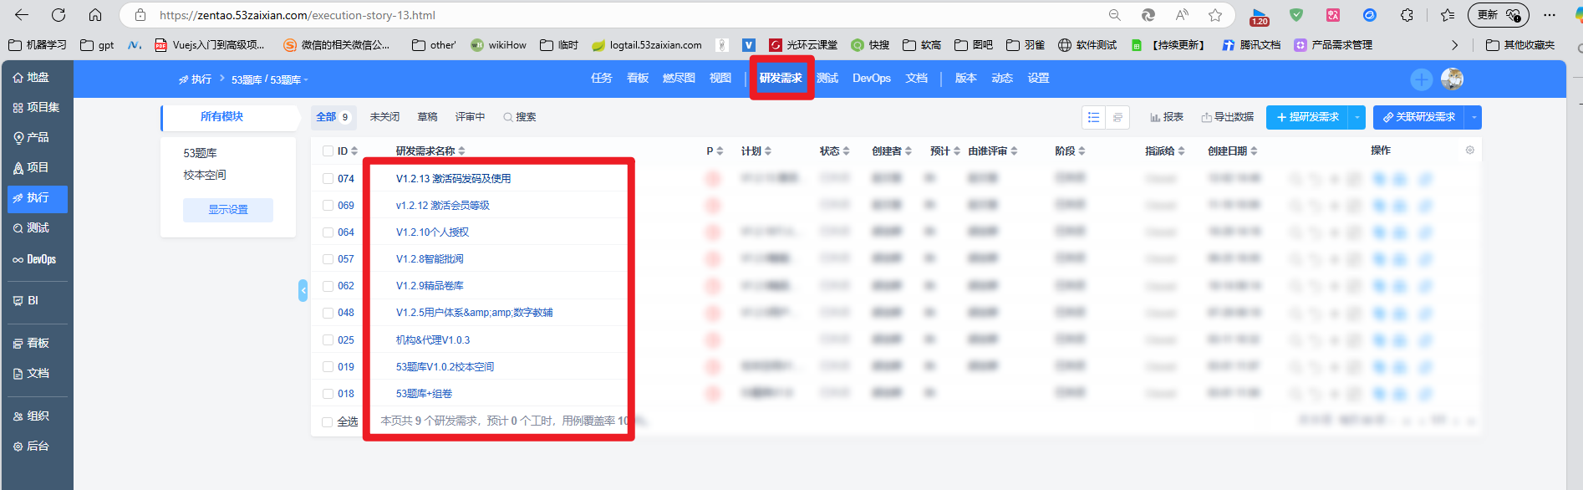
Task: Tick checkbox for row 069
Action: (x=328, y=205)
